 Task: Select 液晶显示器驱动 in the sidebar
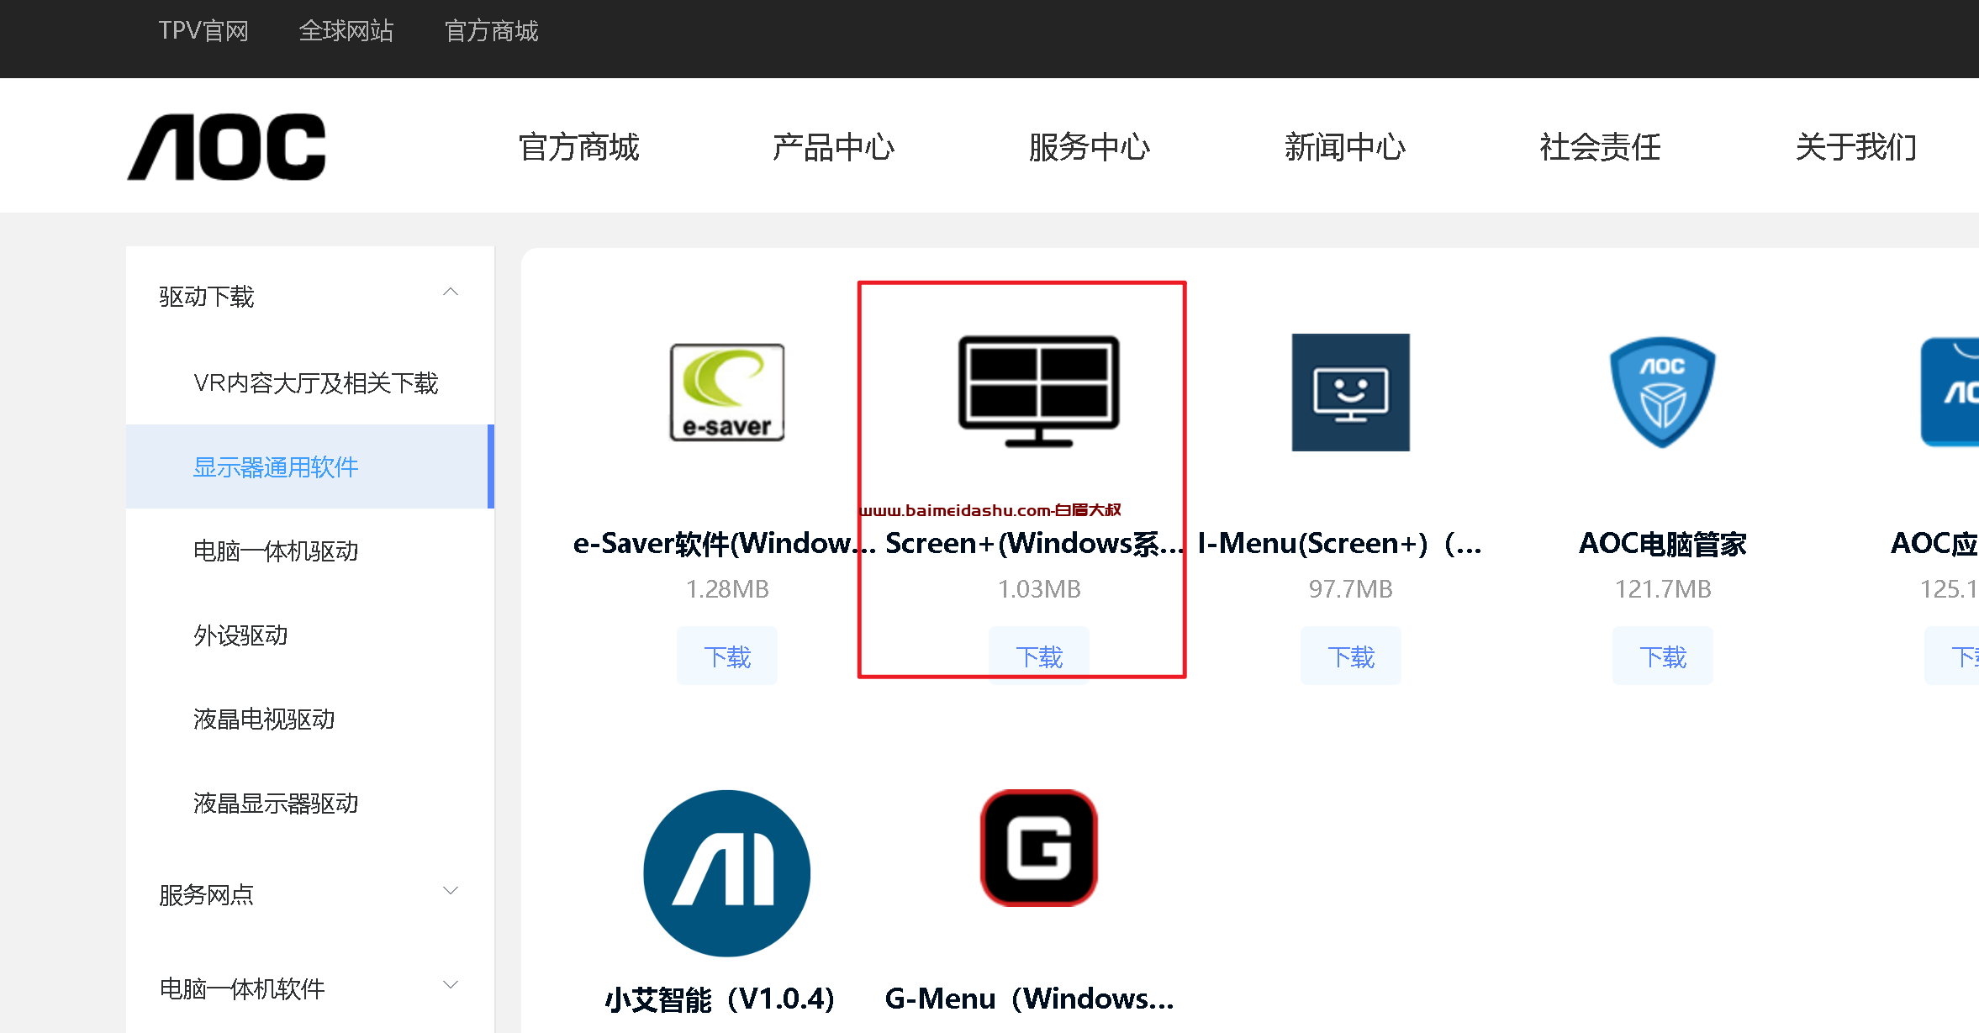(x=276, y=803)
